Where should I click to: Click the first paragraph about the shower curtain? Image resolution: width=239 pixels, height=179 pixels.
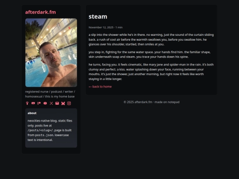(151, 40)
